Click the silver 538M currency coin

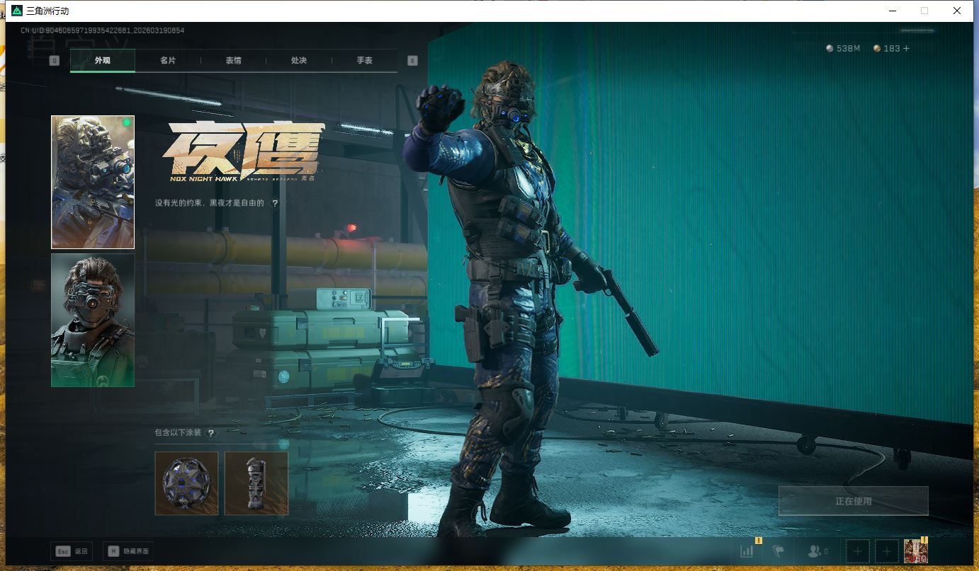(x=830, y=49)
